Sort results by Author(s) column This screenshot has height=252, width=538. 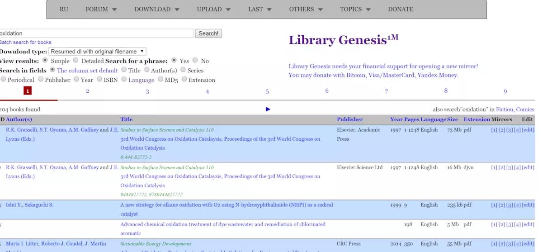(x=19, y=119)
